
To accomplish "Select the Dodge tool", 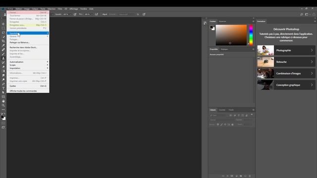I will point(3,80).
